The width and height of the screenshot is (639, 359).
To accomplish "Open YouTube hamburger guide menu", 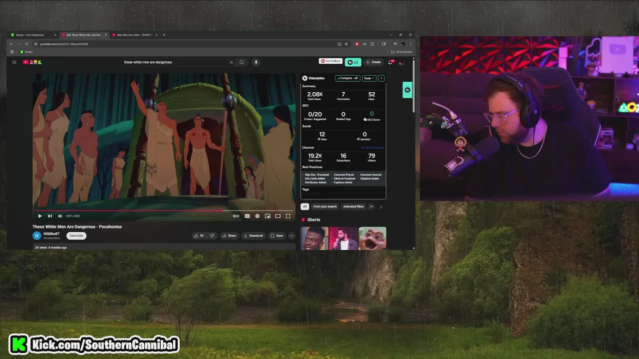I will click(x=14, y=62).
